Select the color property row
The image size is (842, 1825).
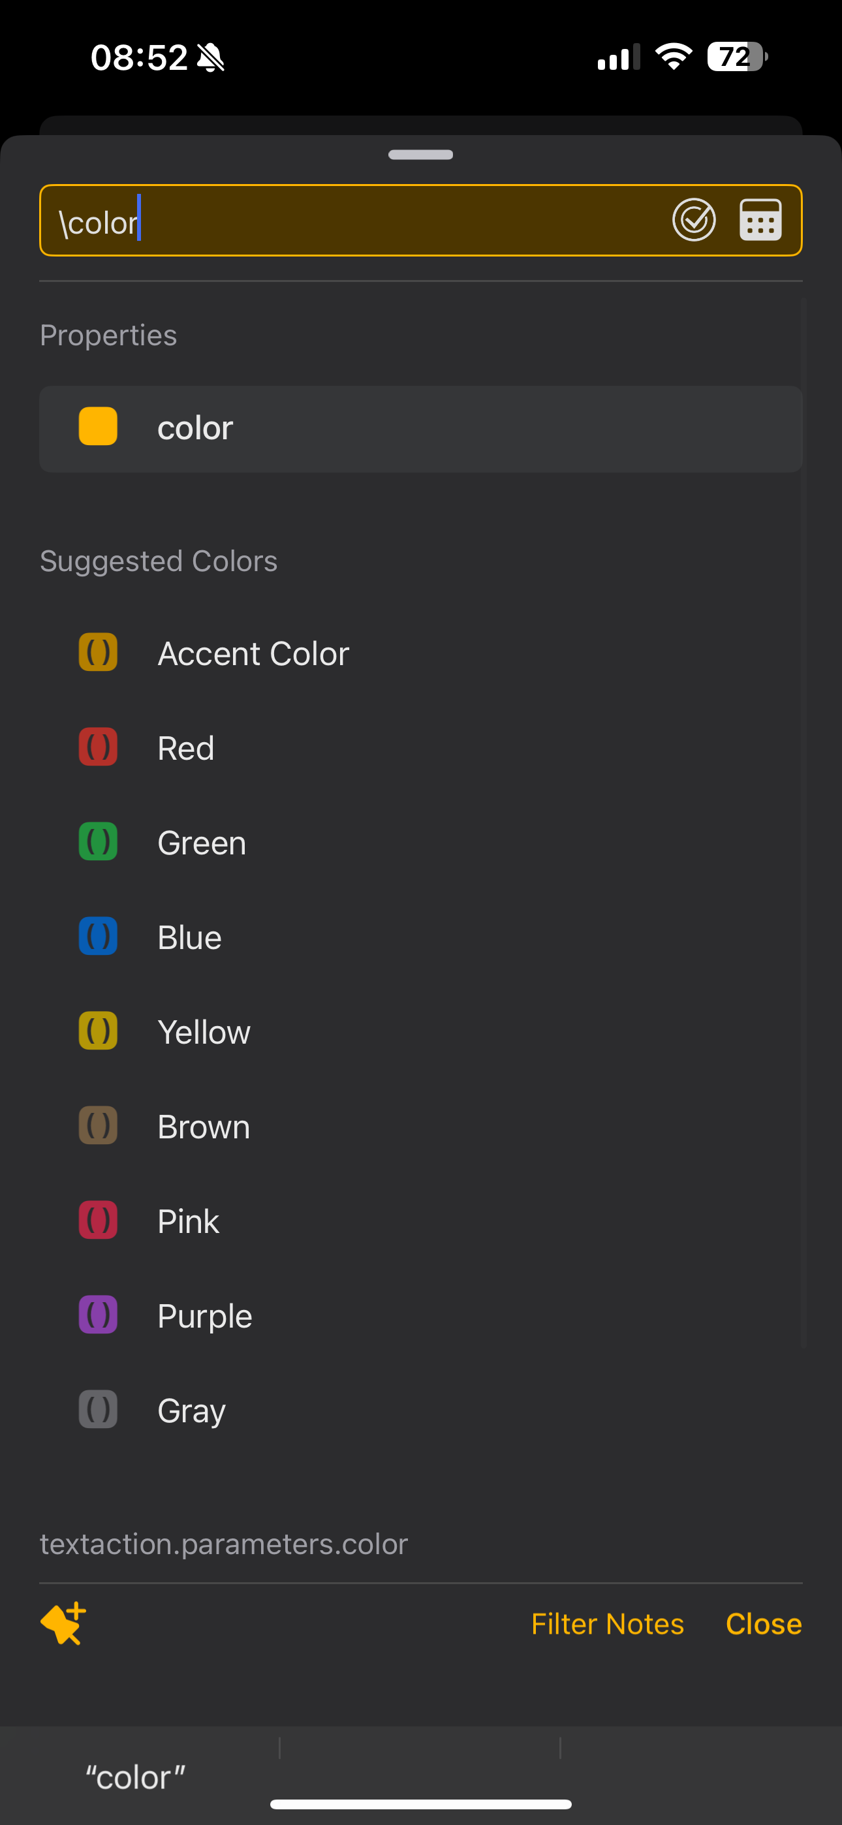click(421, 429)
